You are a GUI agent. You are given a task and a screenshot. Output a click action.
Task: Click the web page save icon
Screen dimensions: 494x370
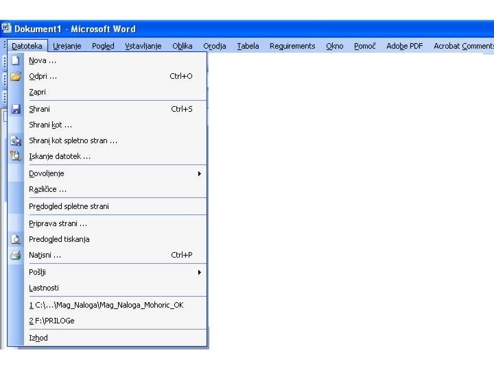(x=16, y=140)
